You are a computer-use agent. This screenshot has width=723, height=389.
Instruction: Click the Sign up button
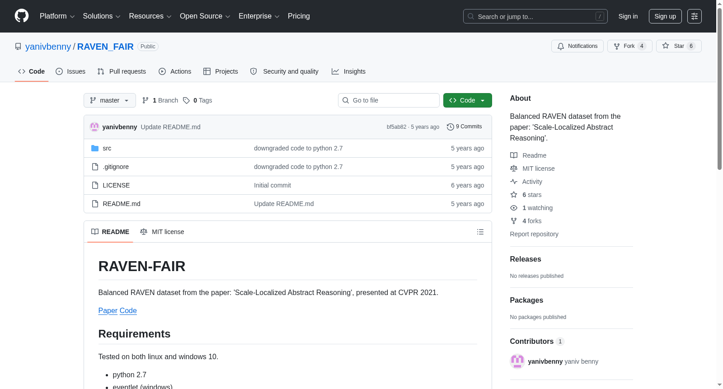(665, 16)
